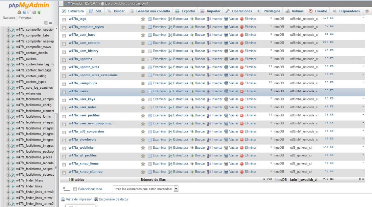Select the w47fa_wf_profiles checkbox
This screenshot has height=207, width=372.
[x=64, y=156]
